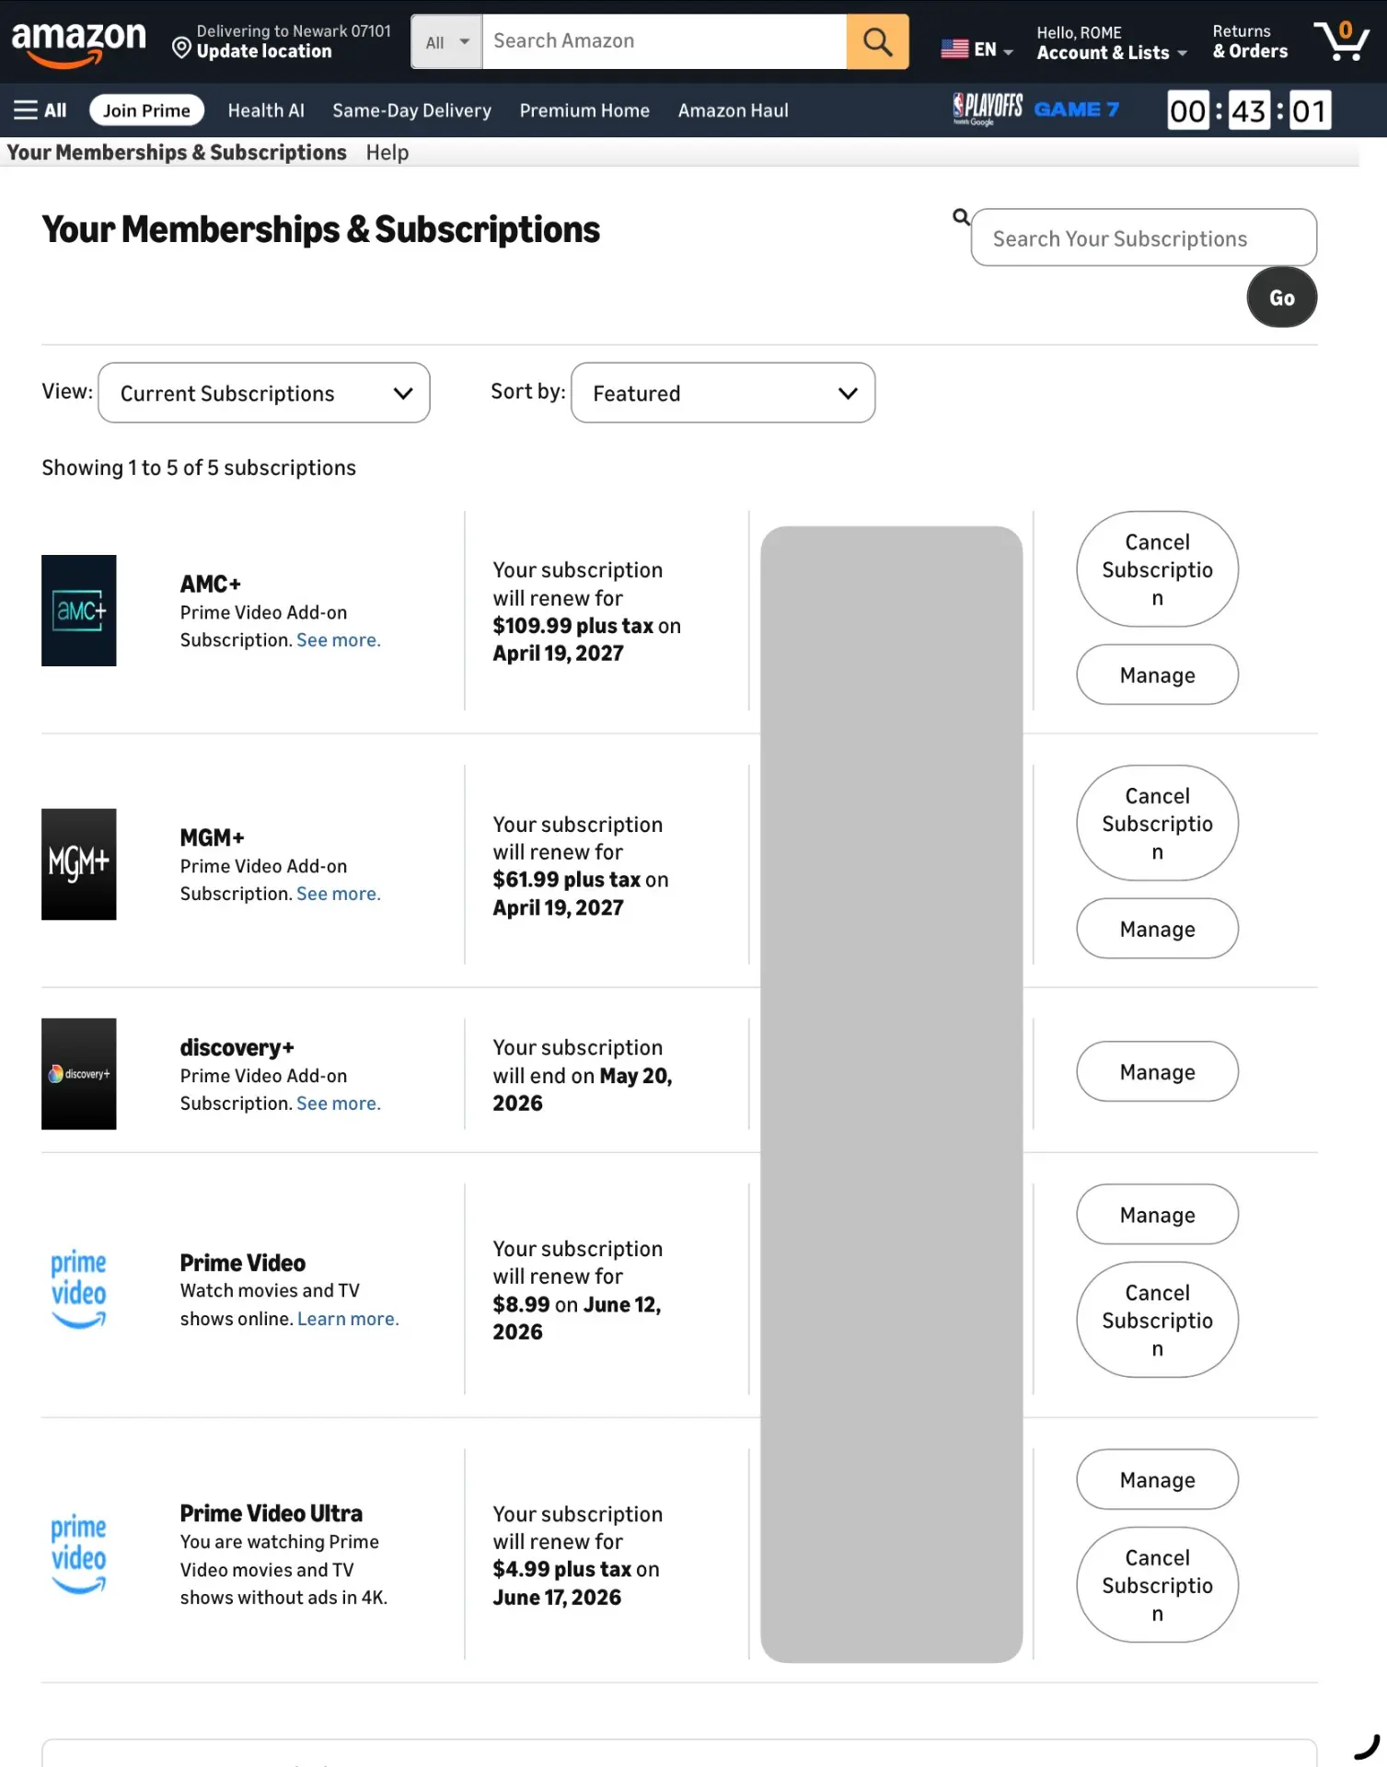Open the Health AI nav item
Viewport: 1387px width, 1767px height.
(266, 110)
